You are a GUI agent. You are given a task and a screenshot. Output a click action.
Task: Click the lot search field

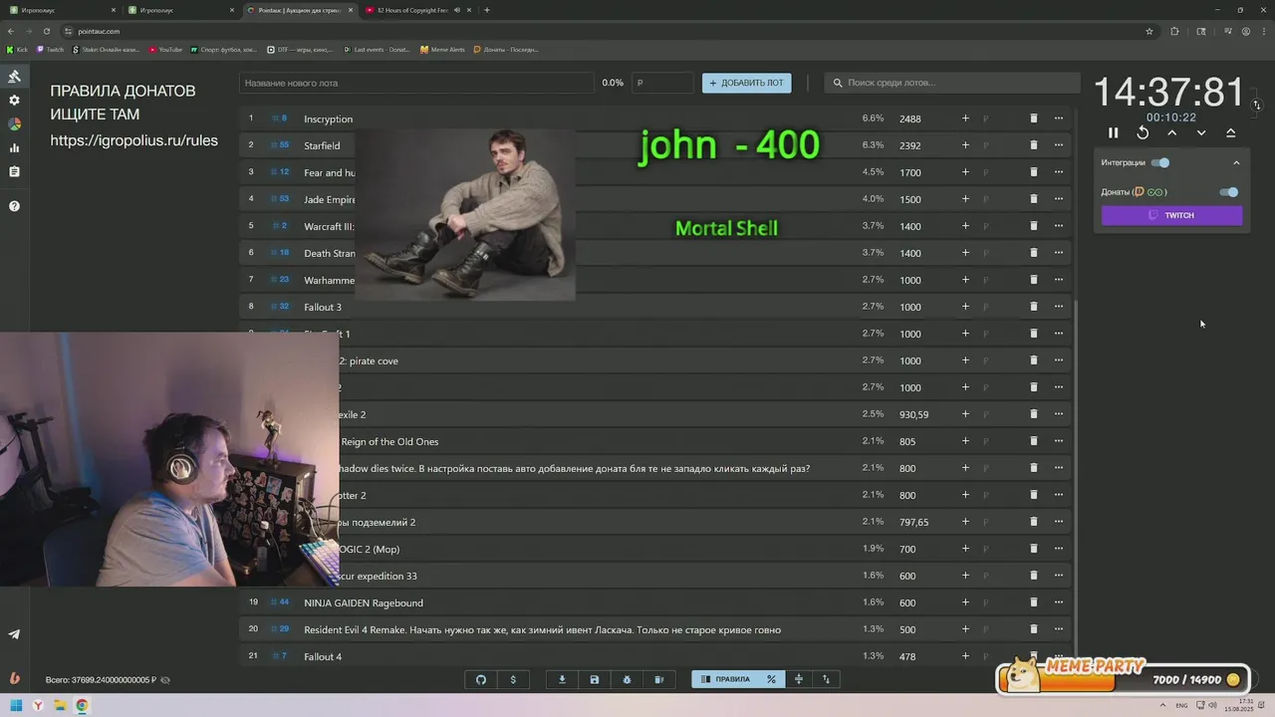952,83
